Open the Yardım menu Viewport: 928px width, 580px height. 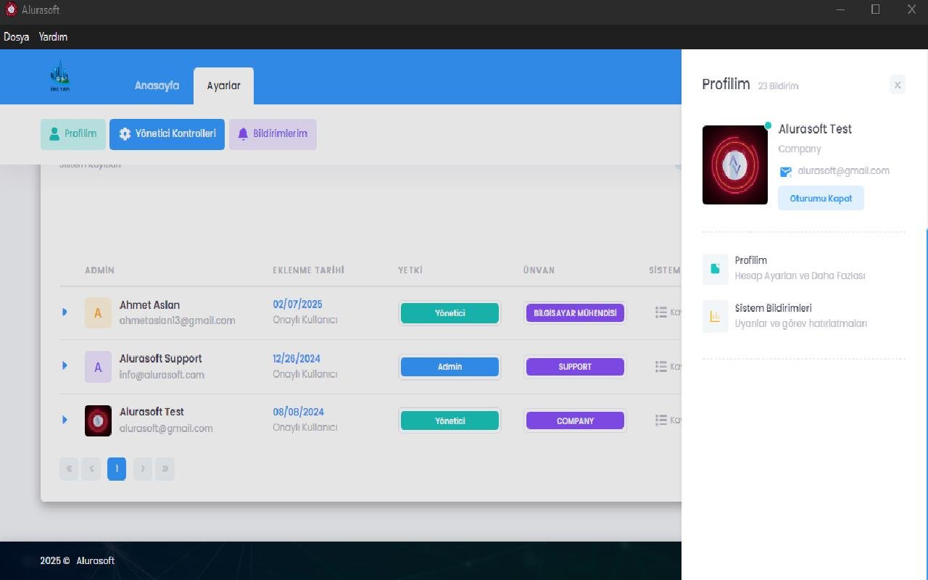(x=53, y=37)
